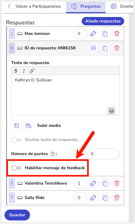The image size is (135, 224).
Task: Click the Sally Ride answer label
Action: (34, 198)
